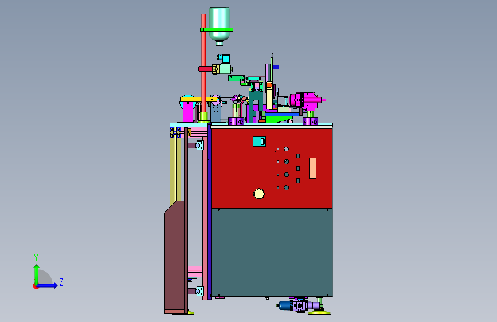Select the green bracket ring holding the bottle
This screenshot has width=497, height=322.
[217, 29]
